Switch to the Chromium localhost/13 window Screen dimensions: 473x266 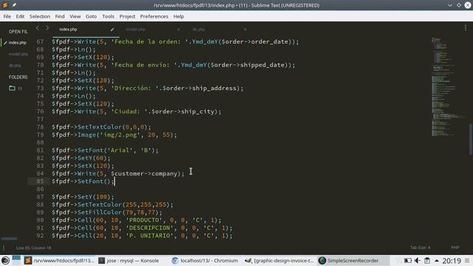[x=205, y=260]
